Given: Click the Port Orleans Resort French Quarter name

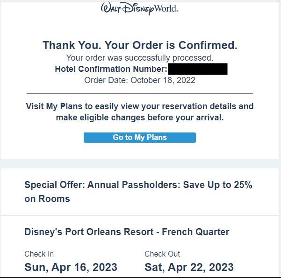Looking at the screenshot, I should pos(127,232).
